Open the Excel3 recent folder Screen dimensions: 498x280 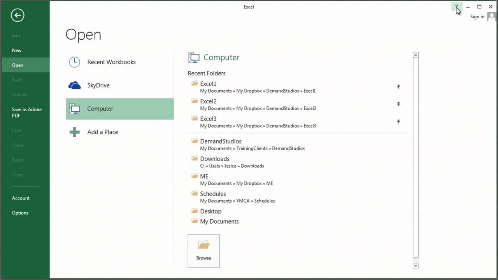pyautogui.click(x=297, y=122)
